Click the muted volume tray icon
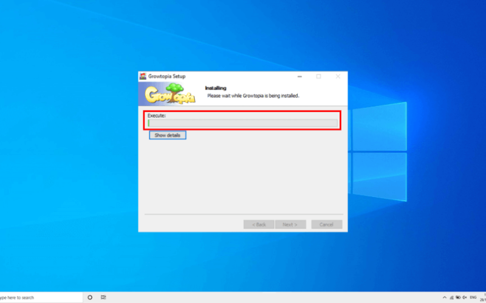 tap(465, 298)
